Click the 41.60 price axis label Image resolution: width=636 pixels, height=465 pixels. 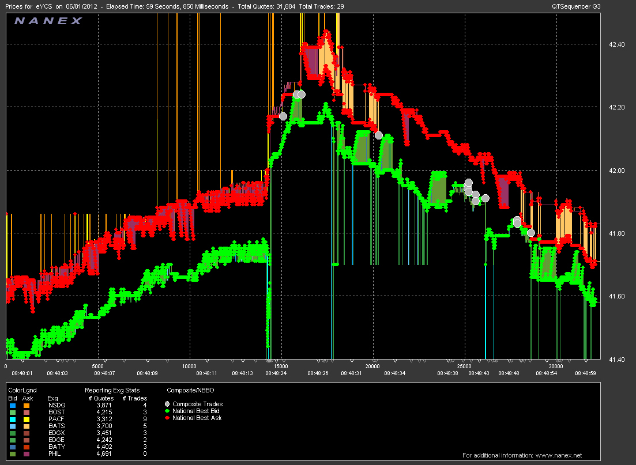(617, 296)
